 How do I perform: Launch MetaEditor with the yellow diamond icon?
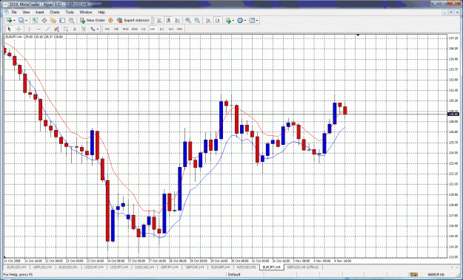[x=110, y=20]
